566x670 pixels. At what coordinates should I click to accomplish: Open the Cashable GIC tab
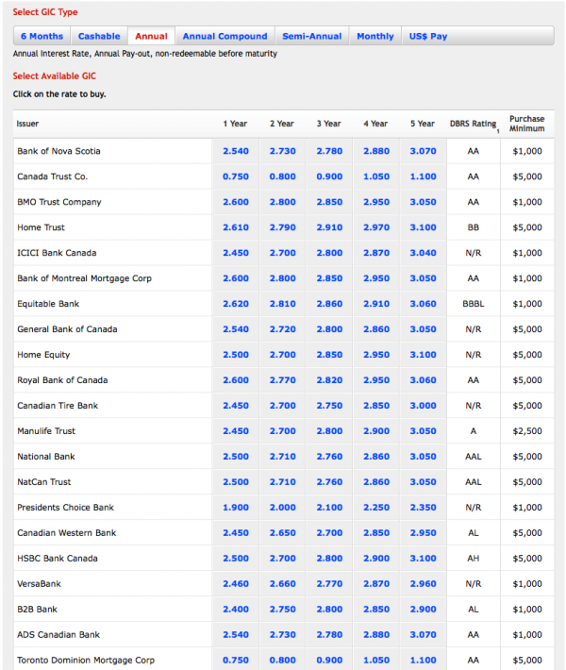pos(99,36)
